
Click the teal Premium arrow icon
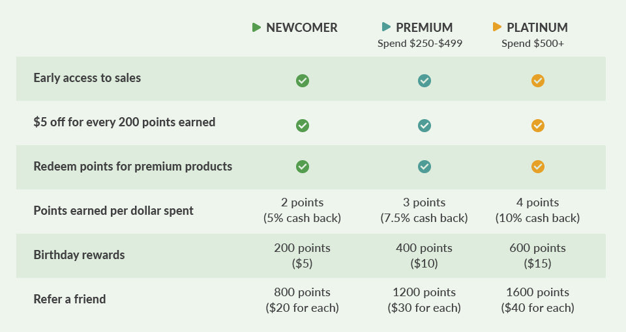click(x=386, y=27)
